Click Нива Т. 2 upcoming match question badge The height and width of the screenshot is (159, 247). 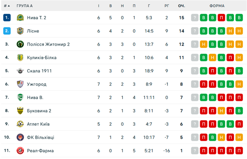coord(195,18)
